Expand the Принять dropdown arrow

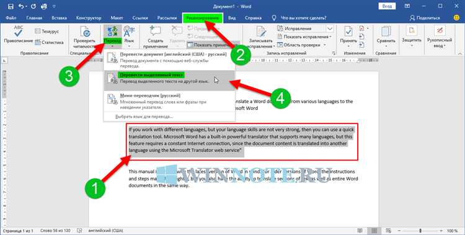point(348,47)
